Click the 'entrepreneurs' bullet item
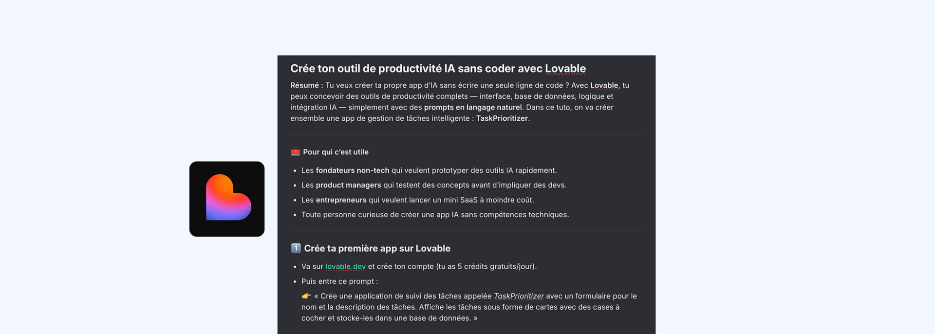 418,200
